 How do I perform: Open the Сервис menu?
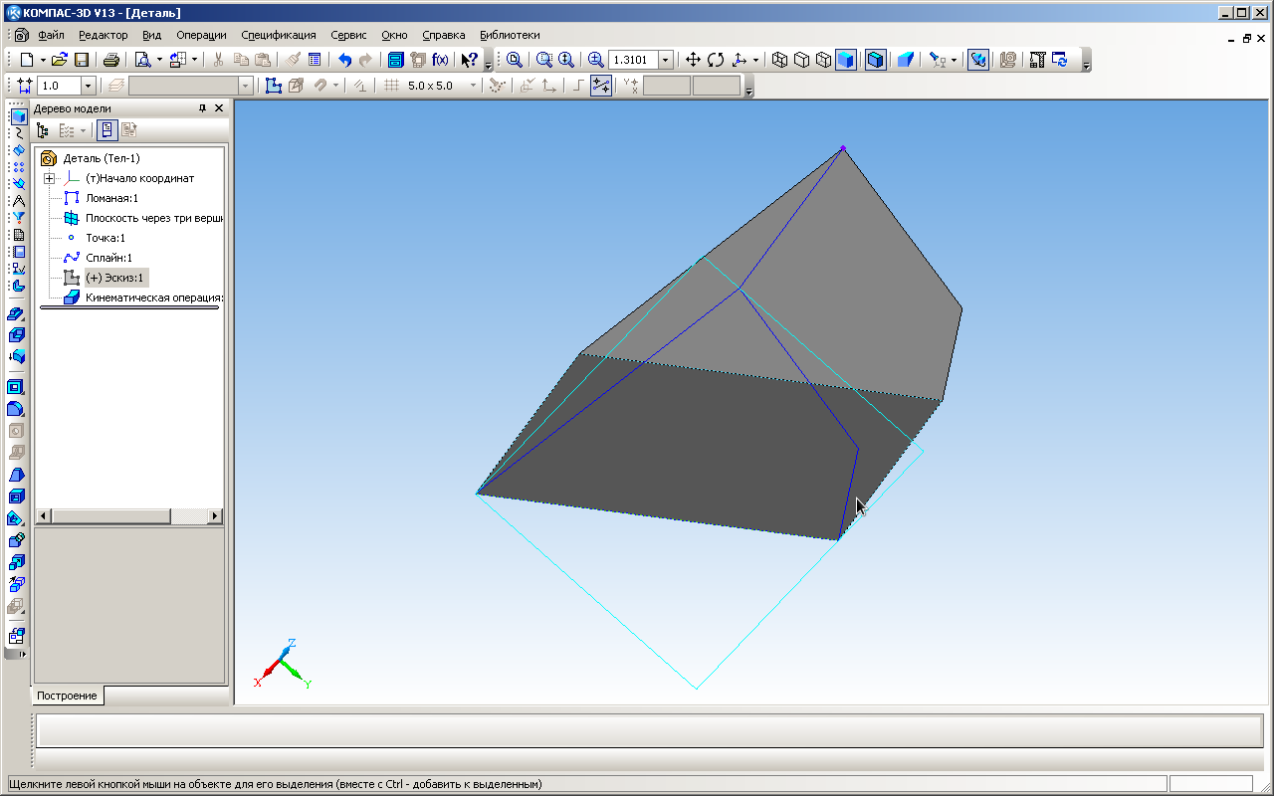[x=348, y=35]
